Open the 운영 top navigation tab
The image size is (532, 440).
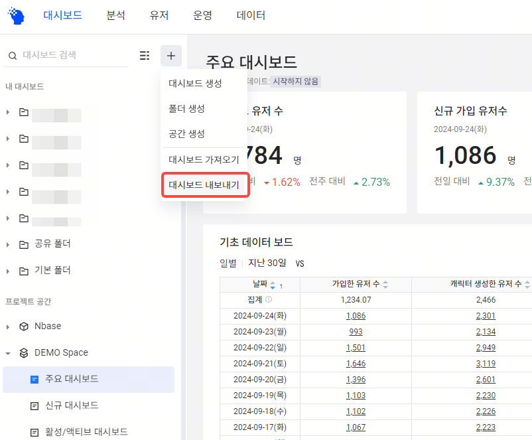202,15
